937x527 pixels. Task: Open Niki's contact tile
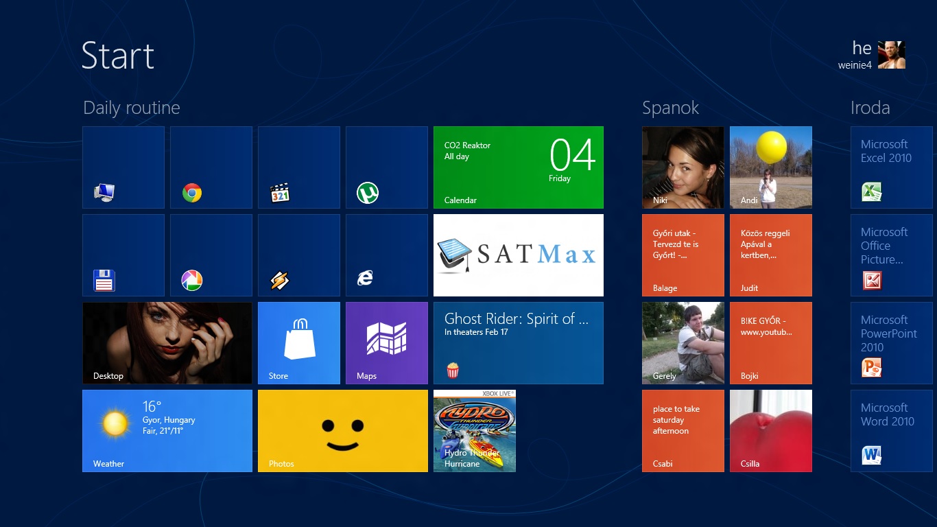coord(683,167)
